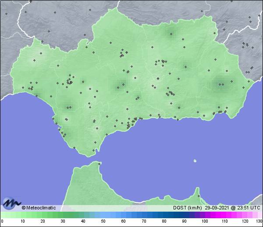
Task: Click the dark green gust patch in eastern Andalusia
Action: click(221, 84)
